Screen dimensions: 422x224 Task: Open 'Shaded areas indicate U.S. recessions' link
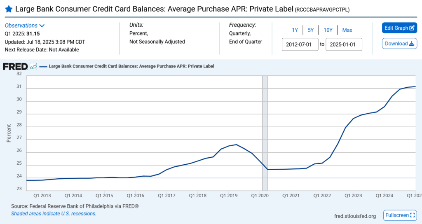click(54, 214)
